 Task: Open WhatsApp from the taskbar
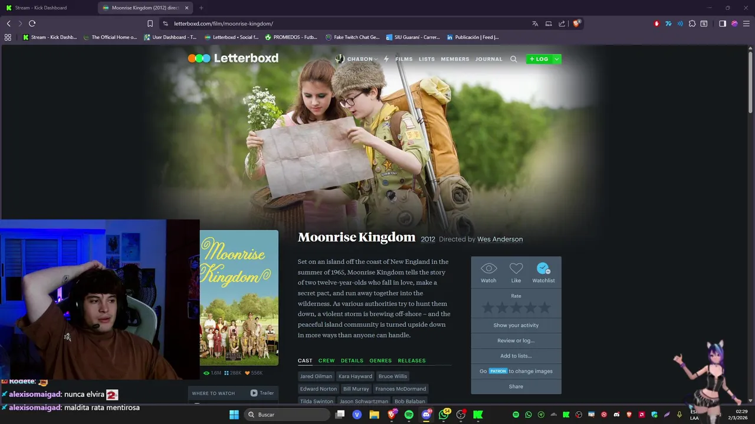pos(444,415)
